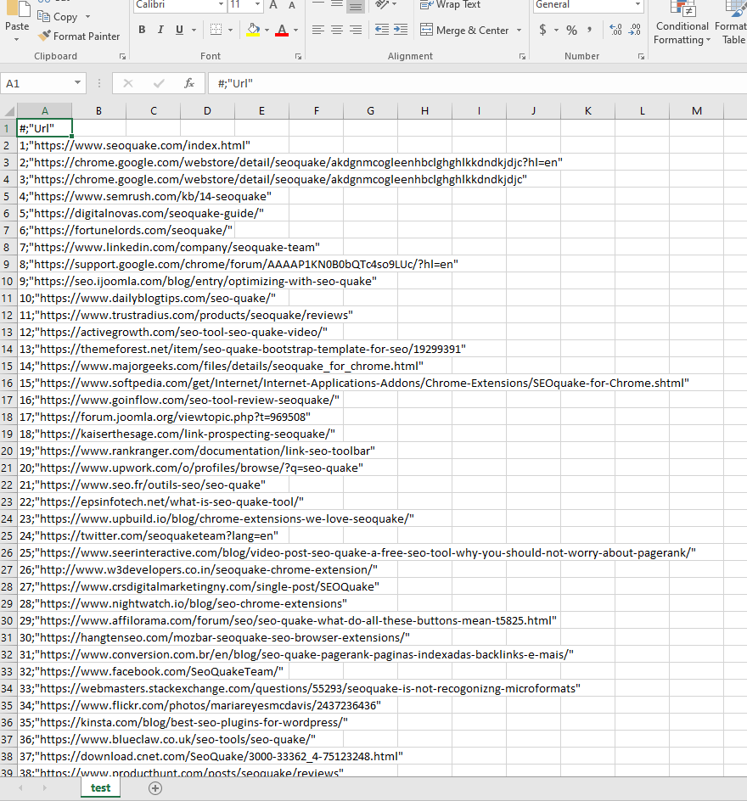Switch to the test sheet tab
Screen dimensions: 747x801
point(101,787)
